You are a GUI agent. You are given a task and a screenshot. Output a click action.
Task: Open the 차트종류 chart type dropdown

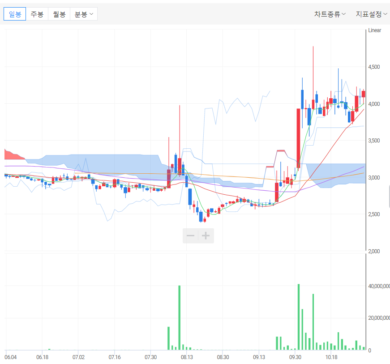click(x=330, y=14)
